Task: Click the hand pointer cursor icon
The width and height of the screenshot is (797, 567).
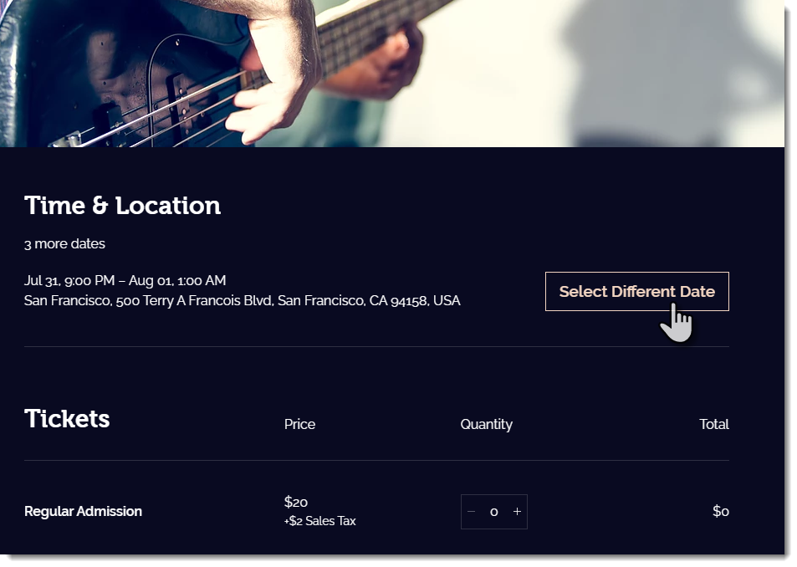Action: pos(677,324)
